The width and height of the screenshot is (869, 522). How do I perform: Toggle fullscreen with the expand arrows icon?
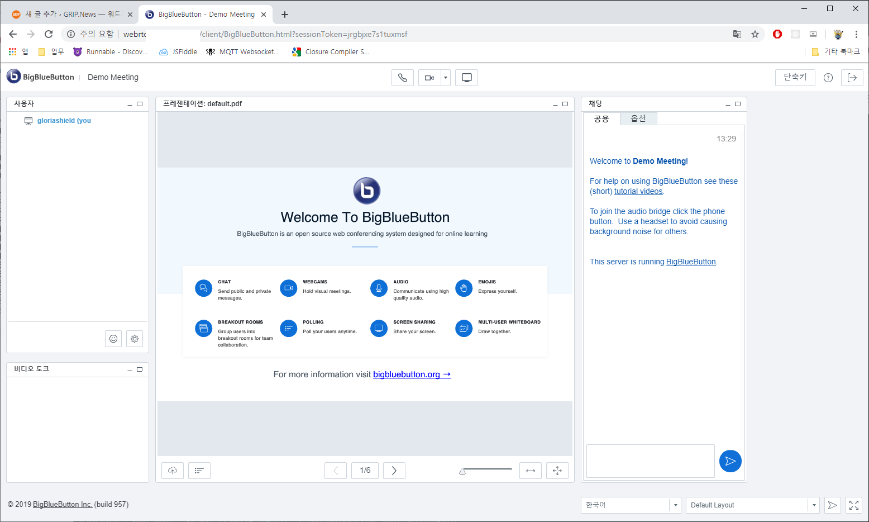(853, 505)
